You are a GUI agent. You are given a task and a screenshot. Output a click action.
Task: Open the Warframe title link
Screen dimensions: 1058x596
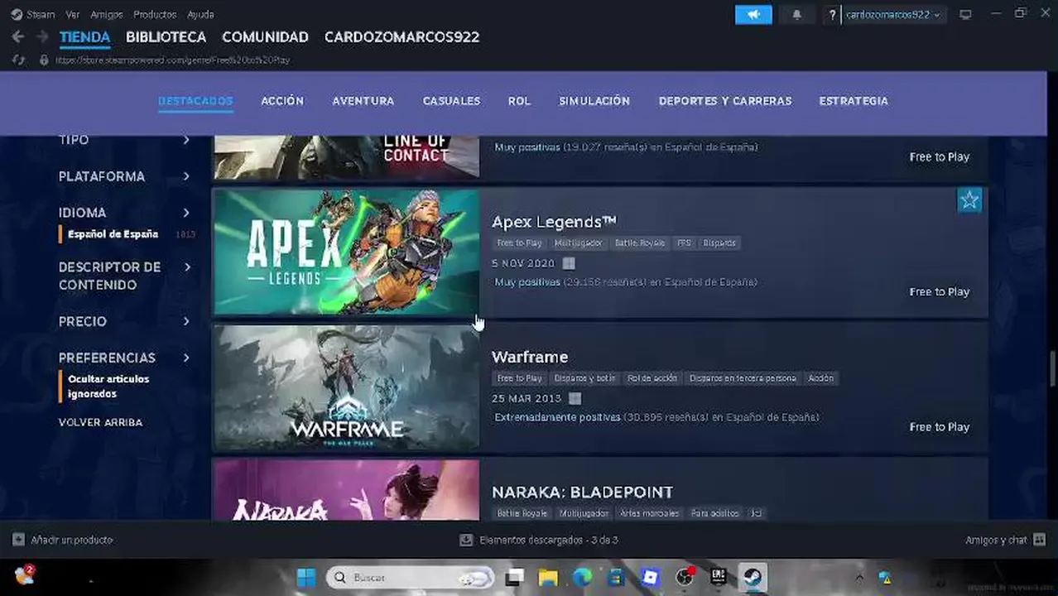pyautogui.click(x=530, y=357)
